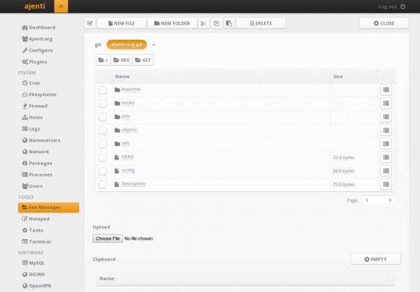Click the DELETE button
Image resolution: width=420 pixels, height=292 pixels.
(261, 23)
